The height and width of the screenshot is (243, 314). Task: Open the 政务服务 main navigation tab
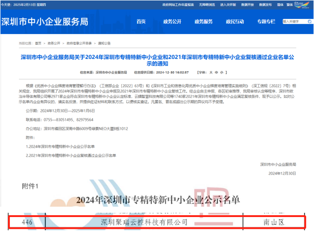(204, 21)
